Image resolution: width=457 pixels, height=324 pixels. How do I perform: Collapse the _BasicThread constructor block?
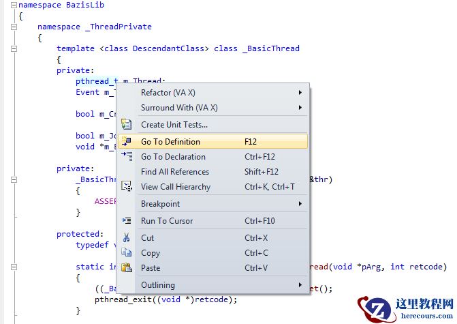click(14, 179)
